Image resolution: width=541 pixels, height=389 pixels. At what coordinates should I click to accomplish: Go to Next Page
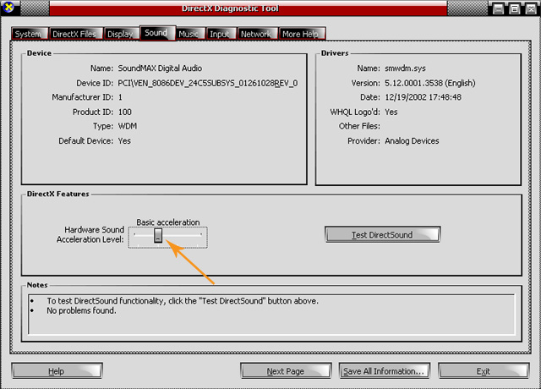286,371
